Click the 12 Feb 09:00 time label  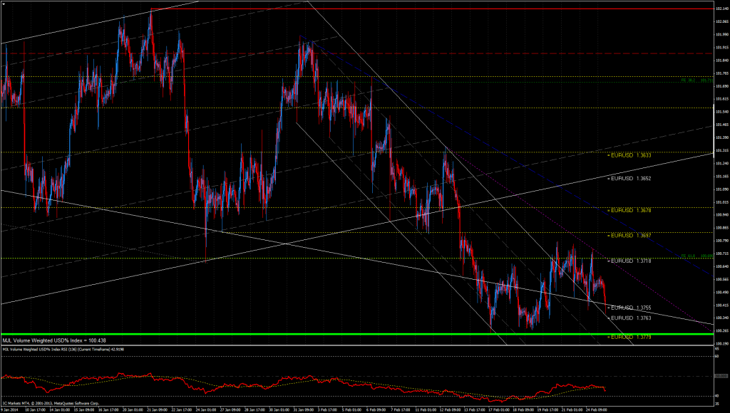click(449, 409)
